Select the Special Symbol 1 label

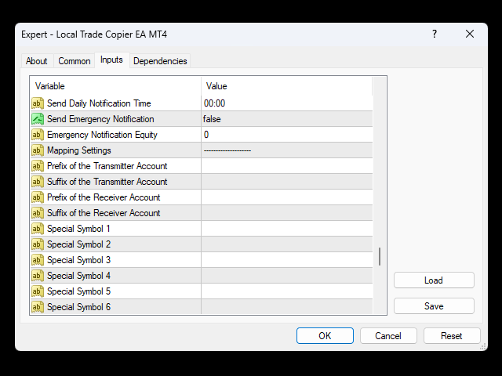pyautogui.click(x=78, y=229)
